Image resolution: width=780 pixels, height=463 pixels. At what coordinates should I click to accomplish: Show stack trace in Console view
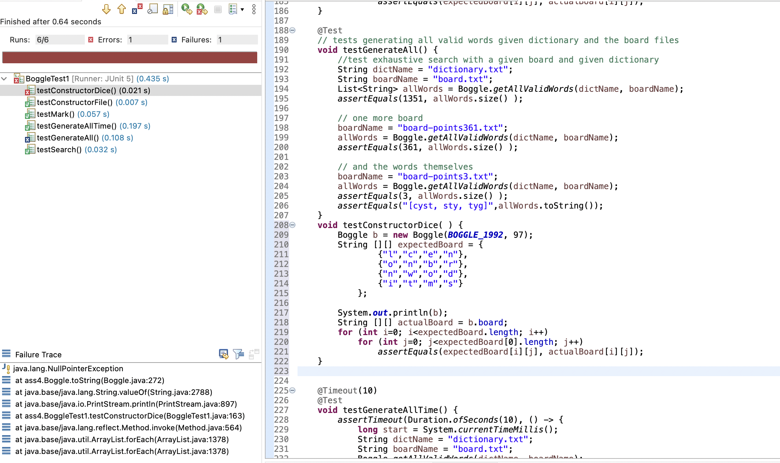pyautogui.click(x=223, y=355)
